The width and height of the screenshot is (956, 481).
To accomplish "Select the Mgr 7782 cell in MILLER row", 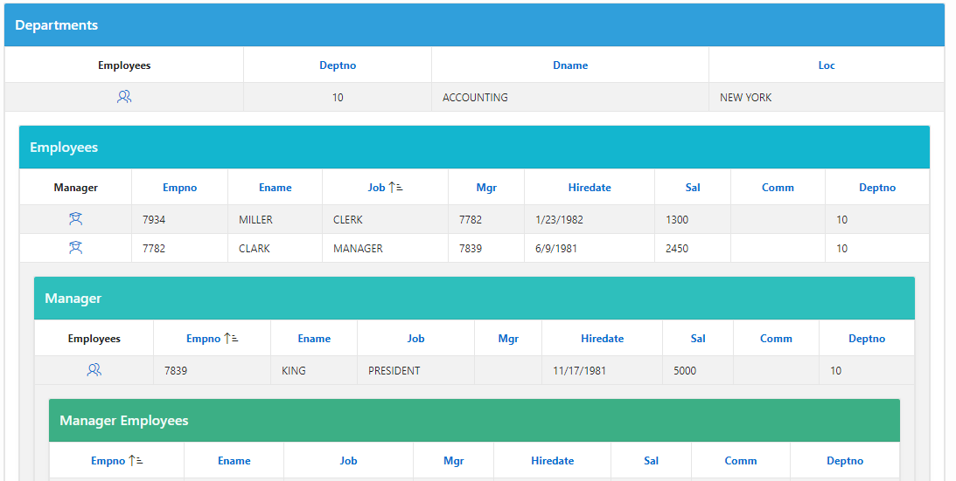I will 486,219.
